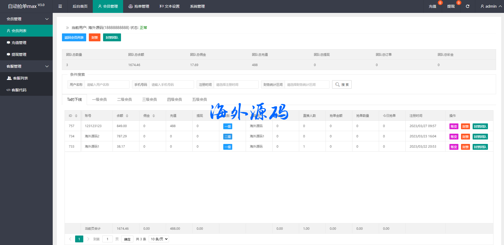Switch to the 一级会员 tab
504x245 pixels.
99,99
